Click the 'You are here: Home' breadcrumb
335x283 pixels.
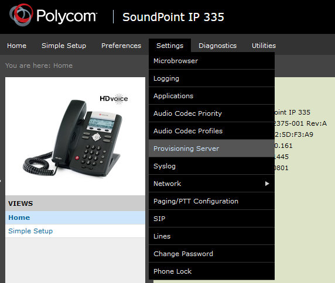click(x=39, y=65)
